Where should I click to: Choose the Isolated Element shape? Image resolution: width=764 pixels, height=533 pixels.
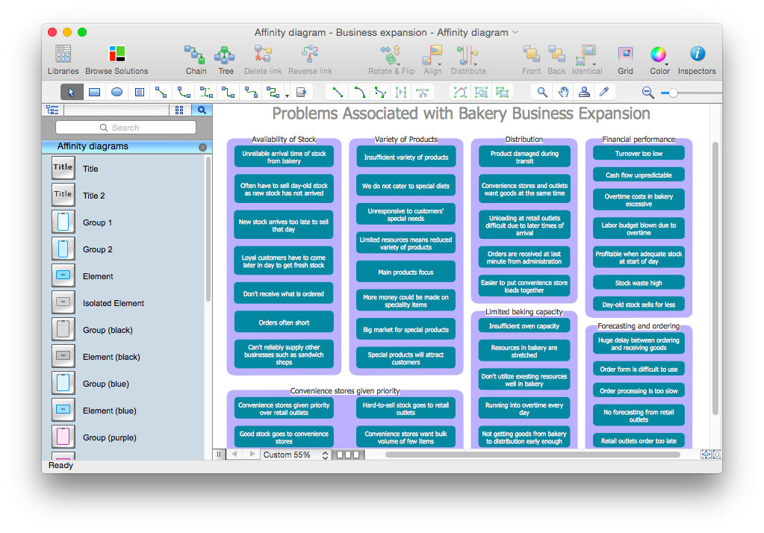[x=63, y=302]
